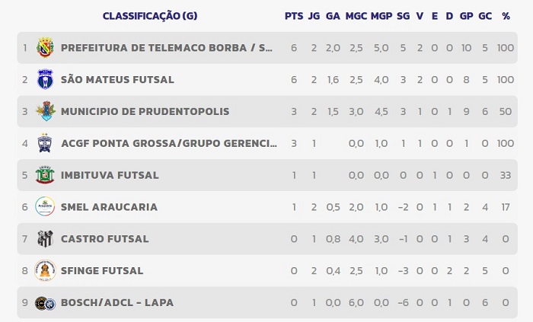
Task: Click the Prefeitura de Telemaco Borba crest
Action: coord(45,47)
